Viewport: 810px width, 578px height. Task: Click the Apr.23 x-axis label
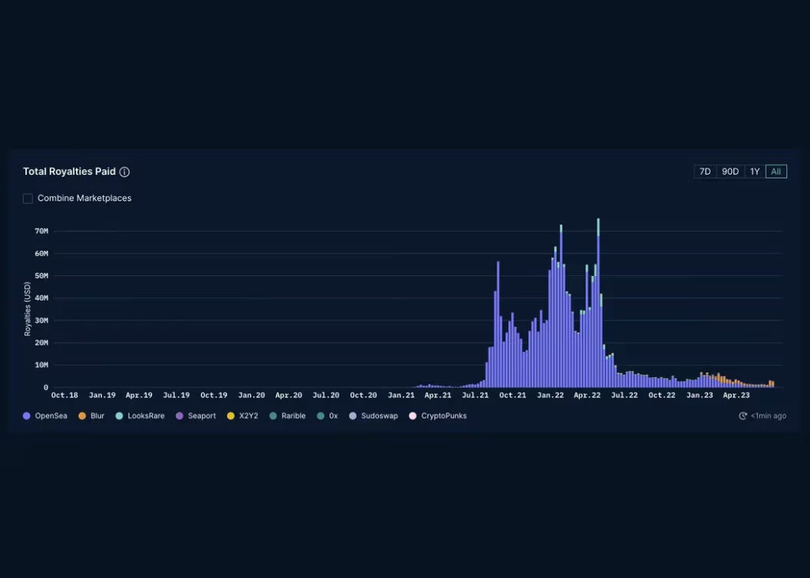736,395
